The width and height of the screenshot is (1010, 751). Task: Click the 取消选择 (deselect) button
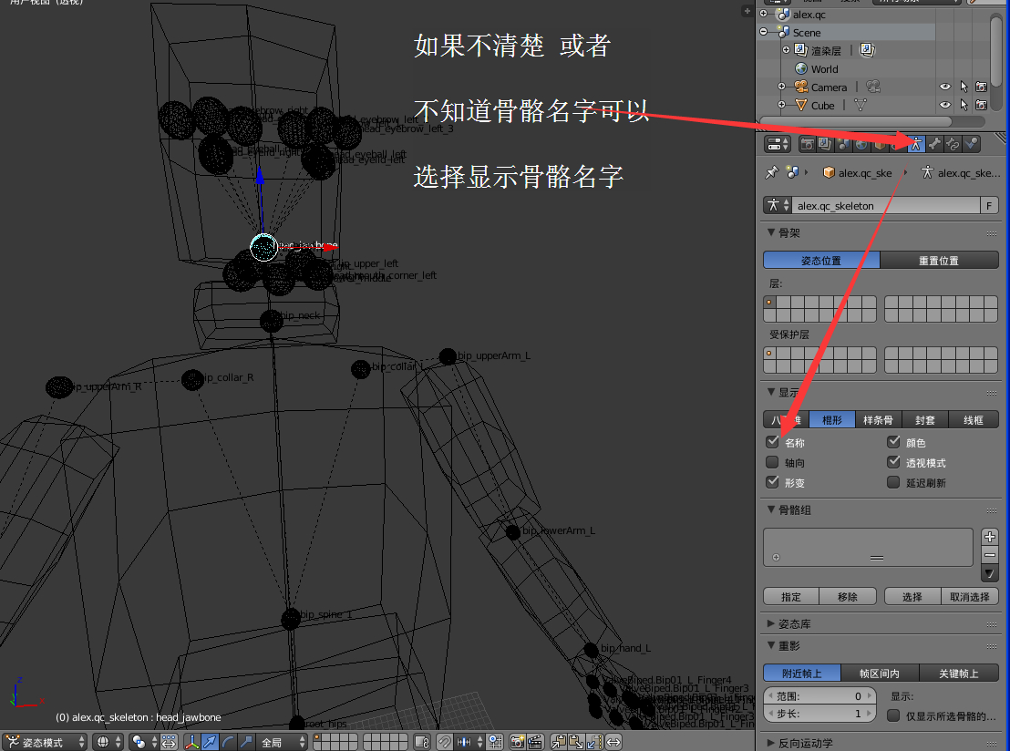pos(969,596)
